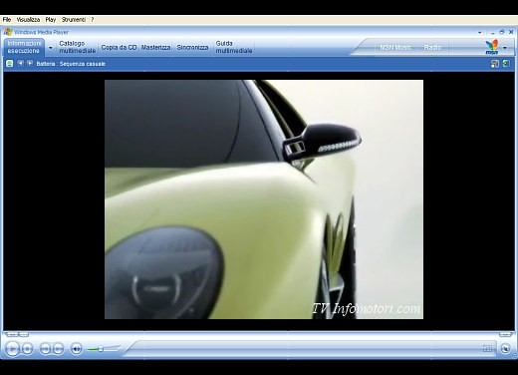Mute the audio with the speaker button
The height and width of the screenshot is (375, 518).
[76, 349]
